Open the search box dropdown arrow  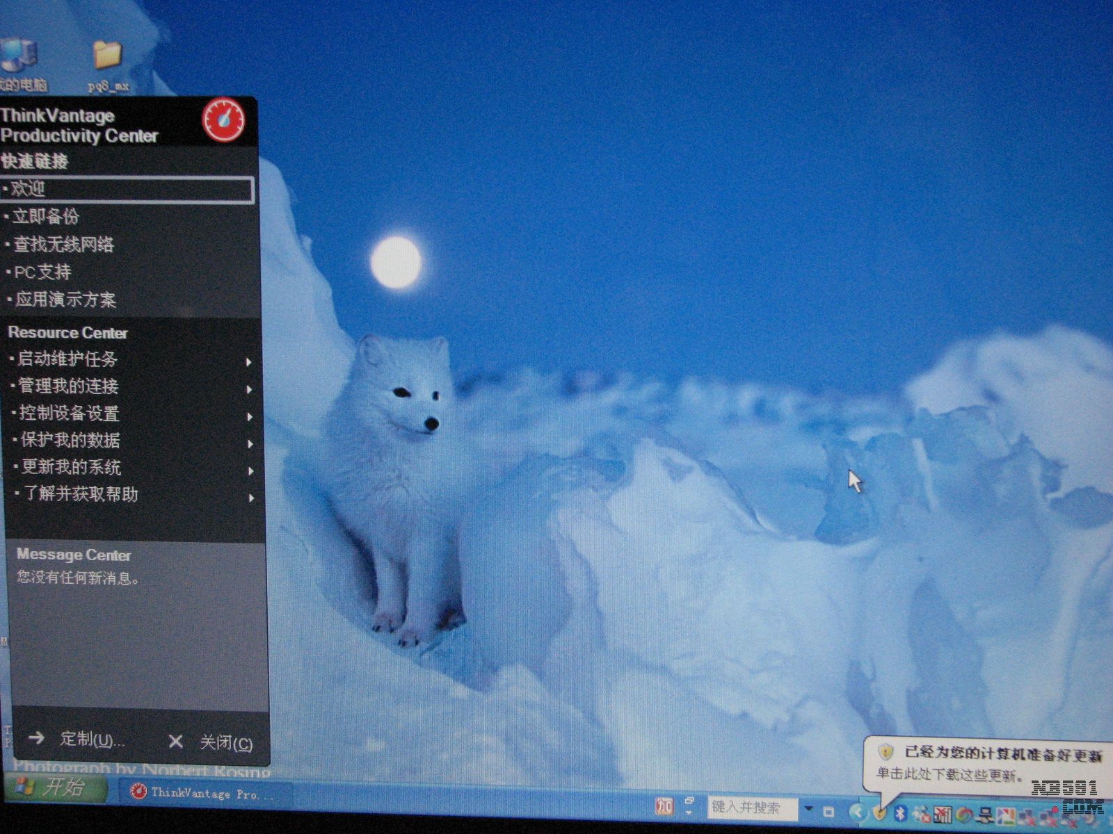[x=808, y=808]
